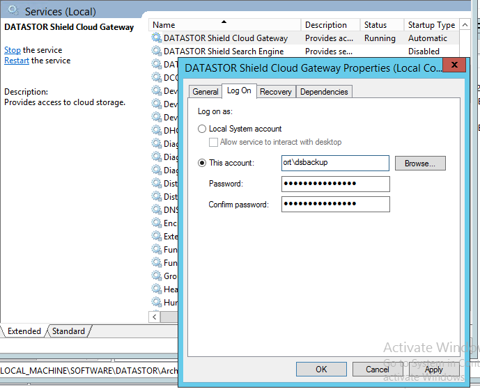Screen dimensions: 480x389
Task: Click gear icon of the DCC service row
Action: (157, 77)
